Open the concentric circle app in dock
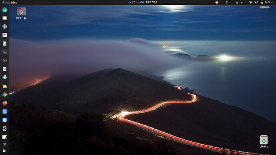This screenshot has height=155, width=276. [4, 26]
